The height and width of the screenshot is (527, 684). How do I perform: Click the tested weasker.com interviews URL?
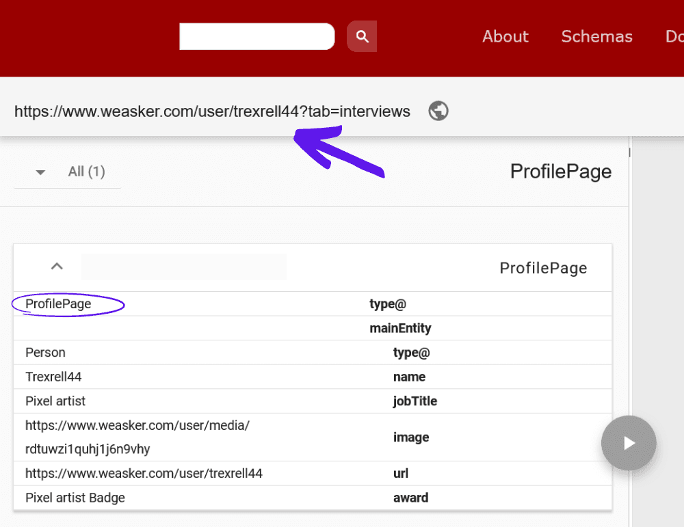(x=212, y=111)
